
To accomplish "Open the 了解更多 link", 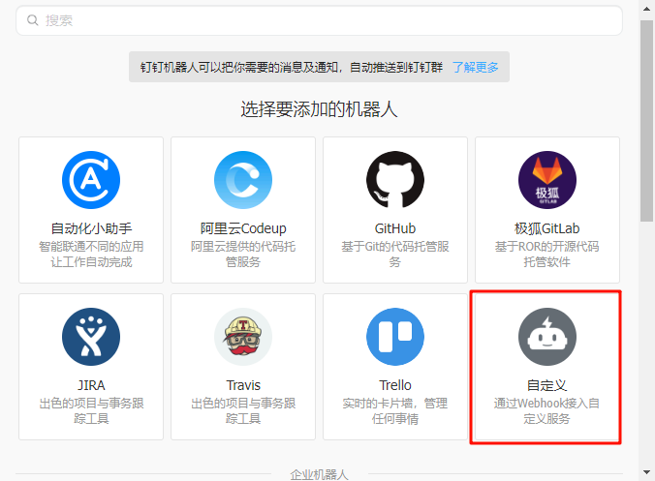I will pyautogui.click(x=476, y=67).
